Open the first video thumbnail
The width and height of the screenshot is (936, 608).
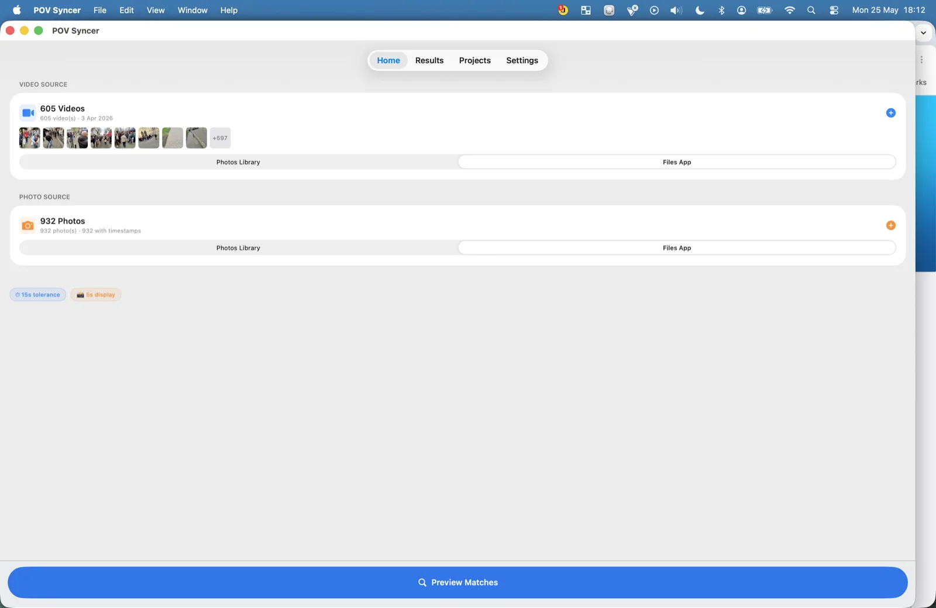[30, 138]
